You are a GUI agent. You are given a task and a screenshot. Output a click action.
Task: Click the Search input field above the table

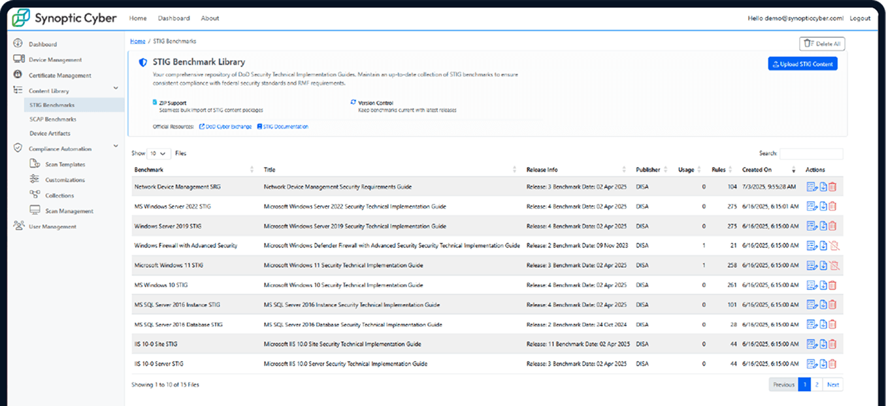(x=811, y=154)
